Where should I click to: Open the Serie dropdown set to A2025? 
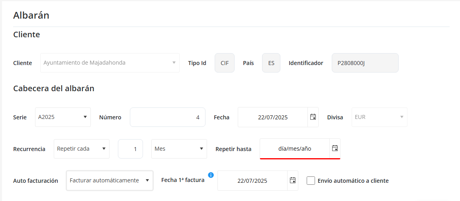[63, 117]
